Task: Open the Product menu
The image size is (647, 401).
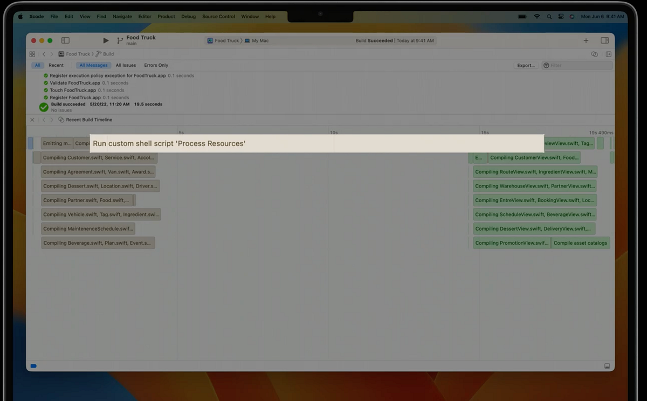Action: [x=166, y=16]
